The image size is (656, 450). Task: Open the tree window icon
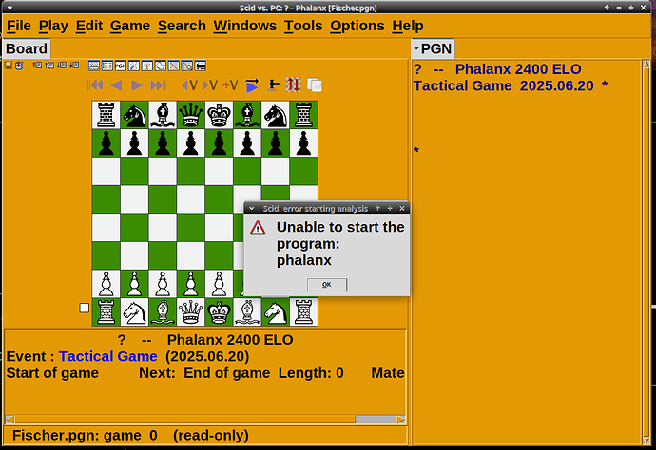click(x=147, y=66)
